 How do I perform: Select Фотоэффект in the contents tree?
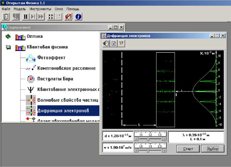(51, 58)
